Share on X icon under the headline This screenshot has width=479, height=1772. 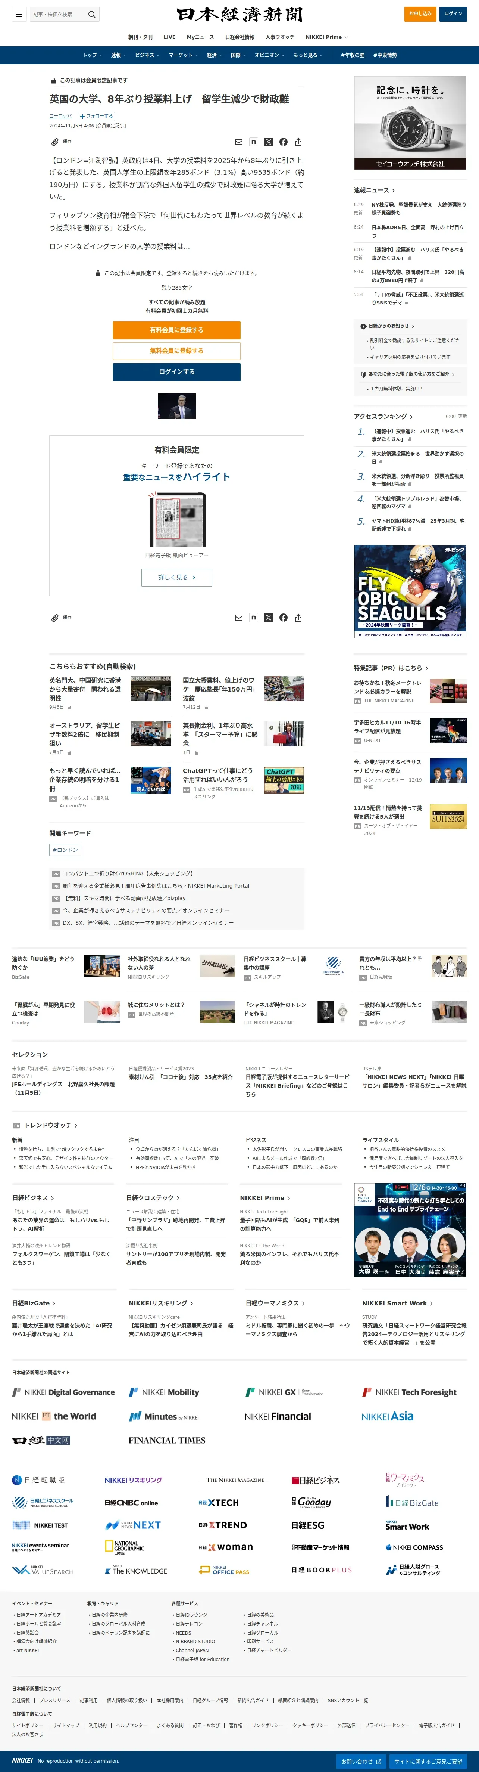click(x=268, y=142)
